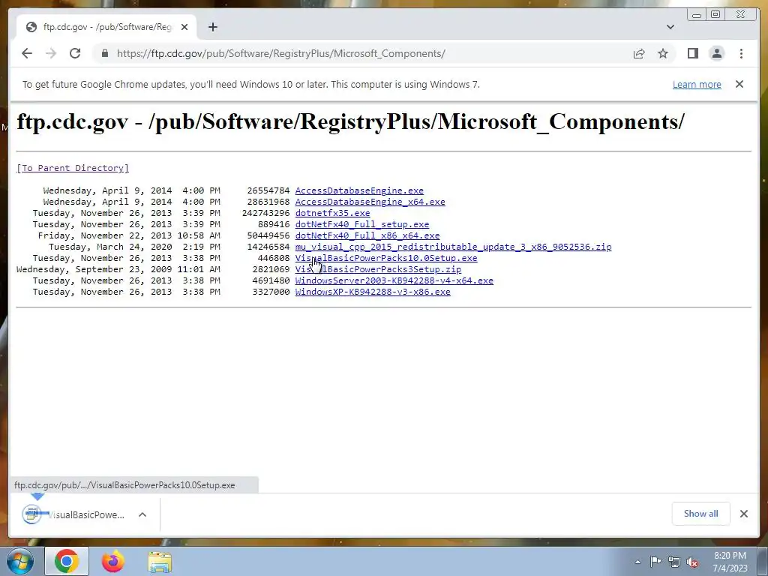
Task: Download dotNetFx40_Full_setup.exe
Action: pos(362,224)
